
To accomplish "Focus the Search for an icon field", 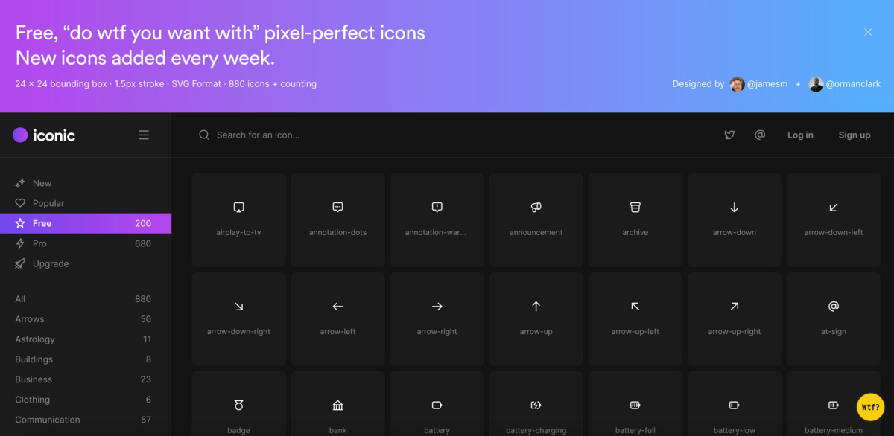I will tap(447, 135).
